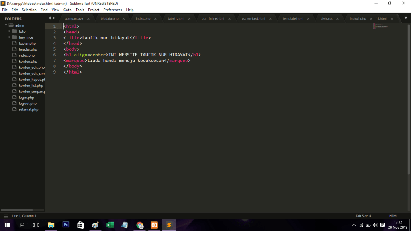Click the sidebar horizontal scrollbar

tap(22, 210)
